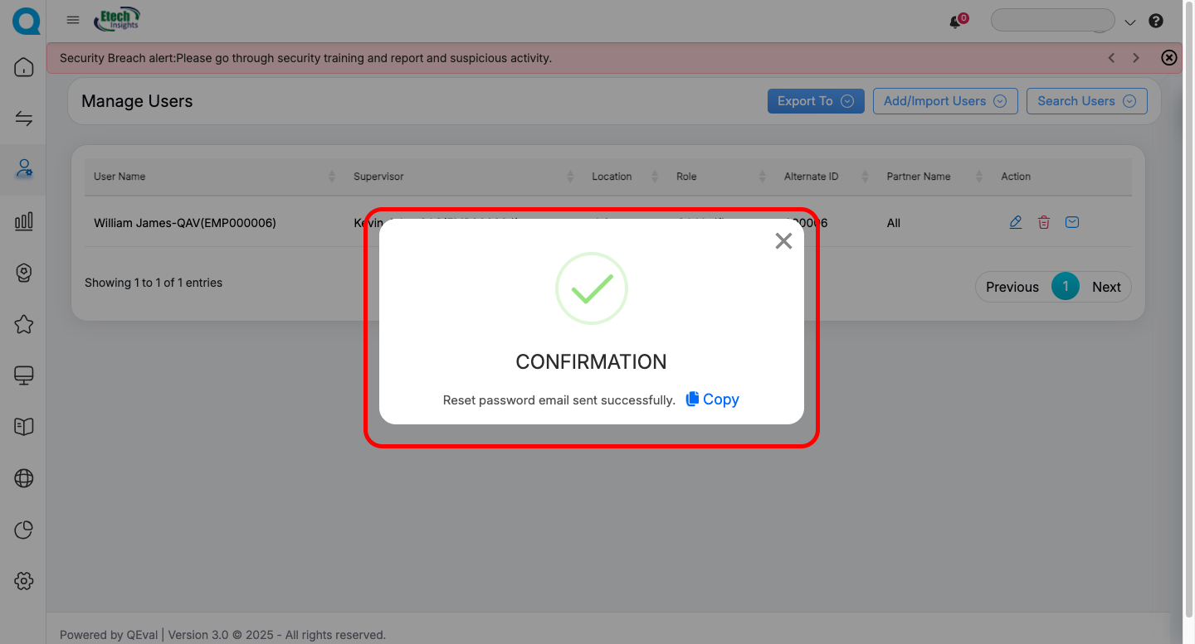Viewport: 1195px width, 644px height.
Task: Show next alert with right arrow
Action: [1136, 58]
